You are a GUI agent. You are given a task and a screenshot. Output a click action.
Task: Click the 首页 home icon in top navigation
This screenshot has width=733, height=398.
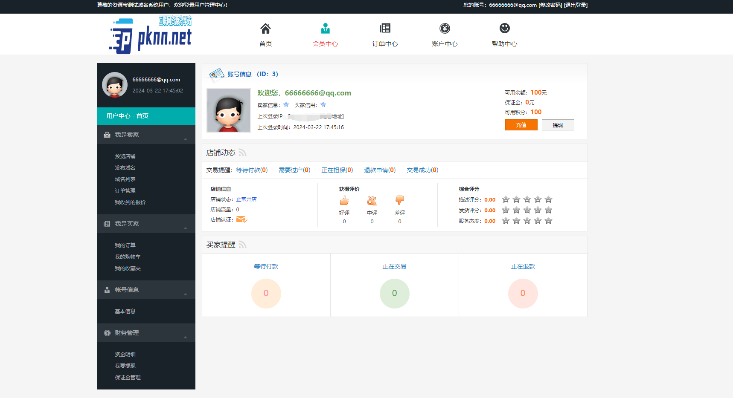pos(265,29)
